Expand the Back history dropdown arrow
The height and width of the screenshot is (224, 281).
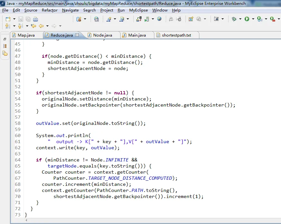pyautogui.click(x=47, y=26)
